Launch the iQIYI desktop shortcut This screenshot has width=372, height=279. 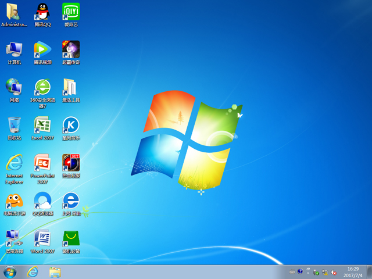point(71,12)
